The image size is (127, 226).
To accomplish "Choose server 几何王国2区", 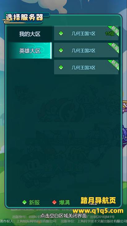I will [x=86, y=51].
